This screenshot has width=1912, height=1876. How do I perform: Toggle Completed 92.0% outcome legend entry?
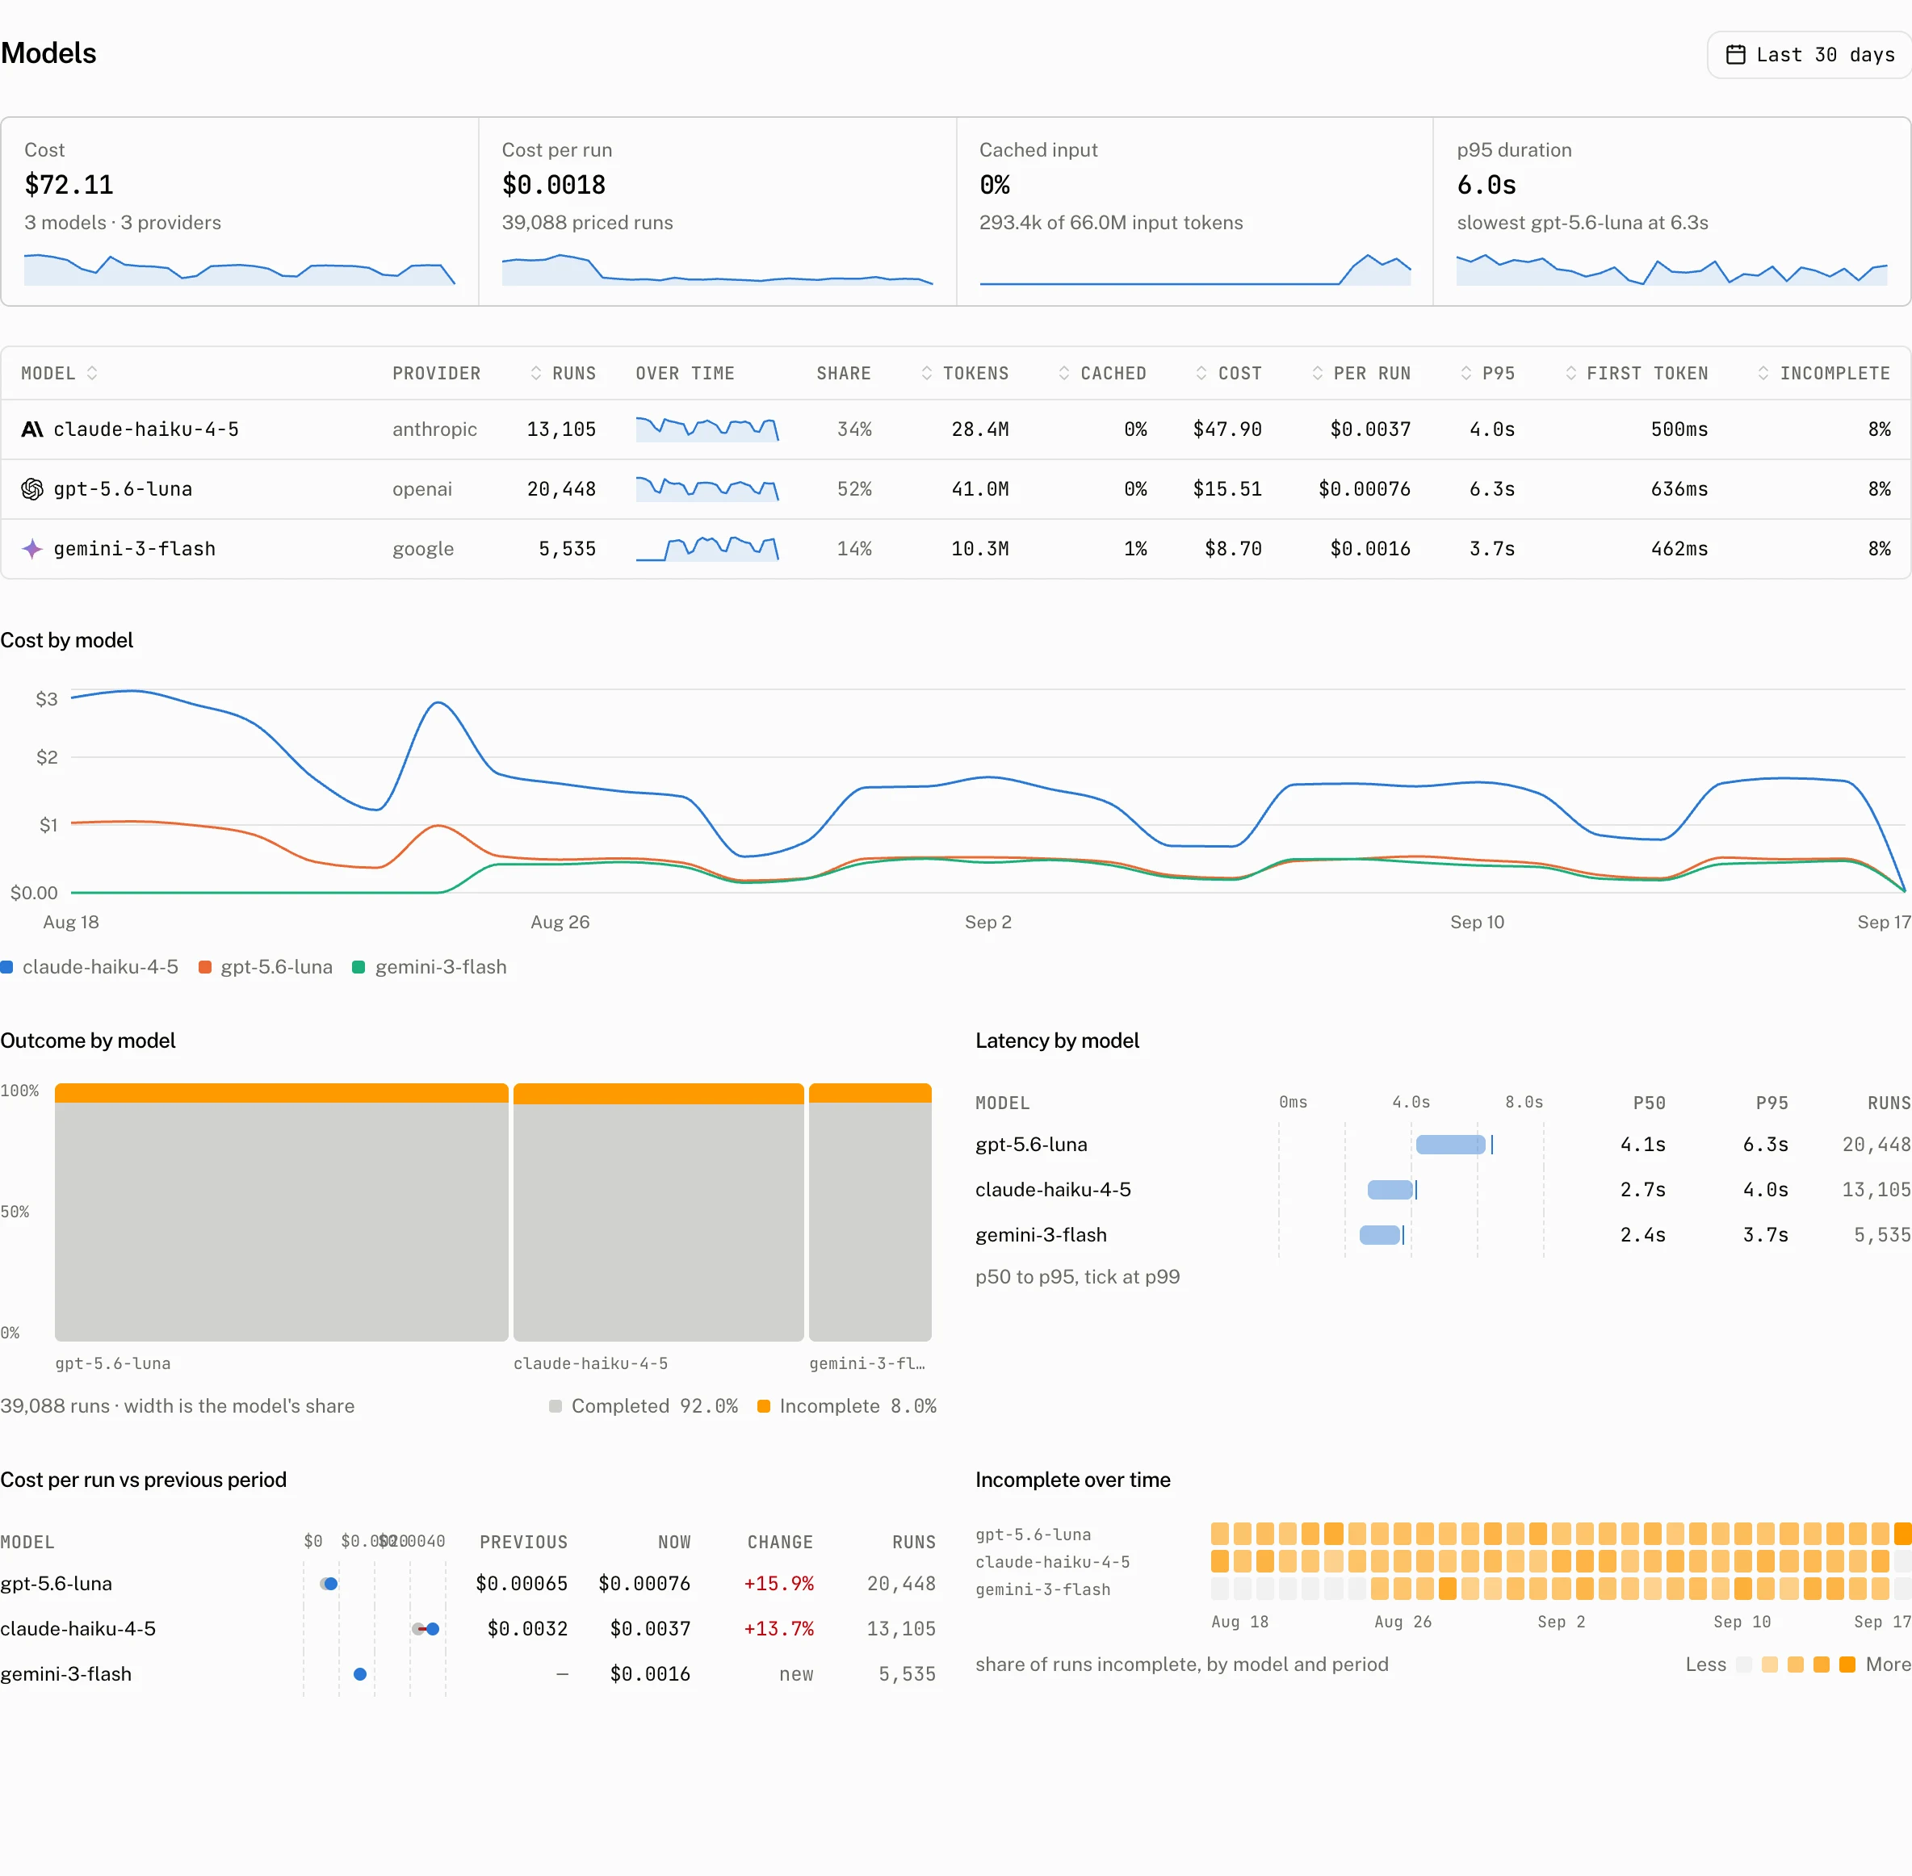pos(644,1406)
